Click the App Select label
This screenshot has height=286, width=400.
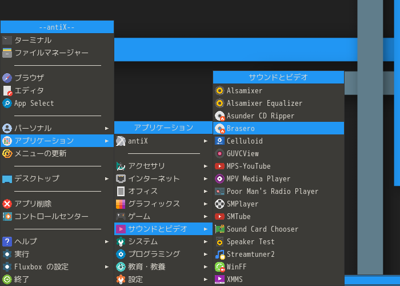pyautogui.click(x=34, y=103)
